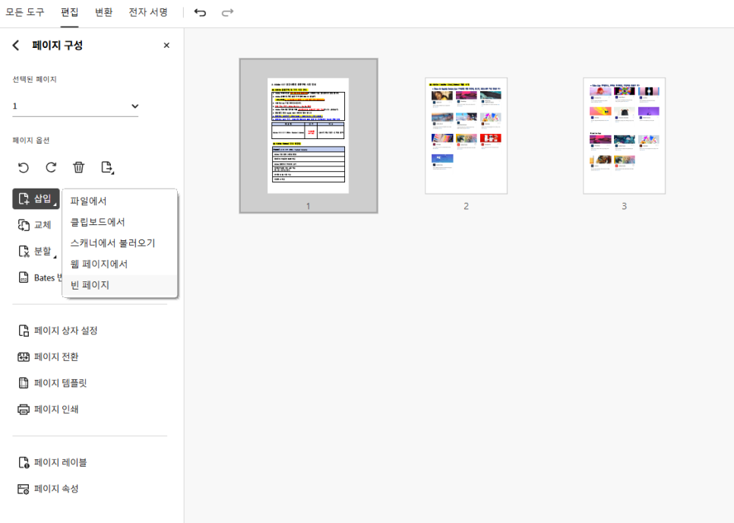Image resolution: width=734 pixels, height=523 pixels.
Task: Click the Bates numbering option
Action: coord(40,277)
